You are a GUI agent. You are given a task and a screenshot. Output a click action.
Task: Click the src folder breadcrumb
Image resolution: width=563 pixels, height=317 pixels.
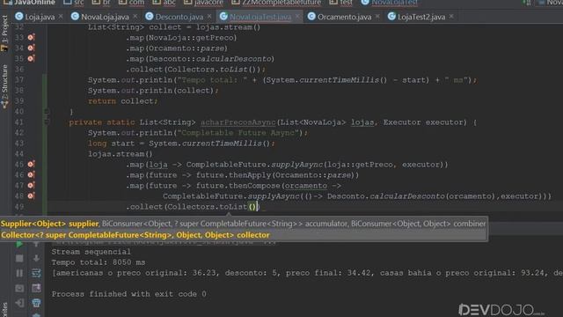click(74, 3)
